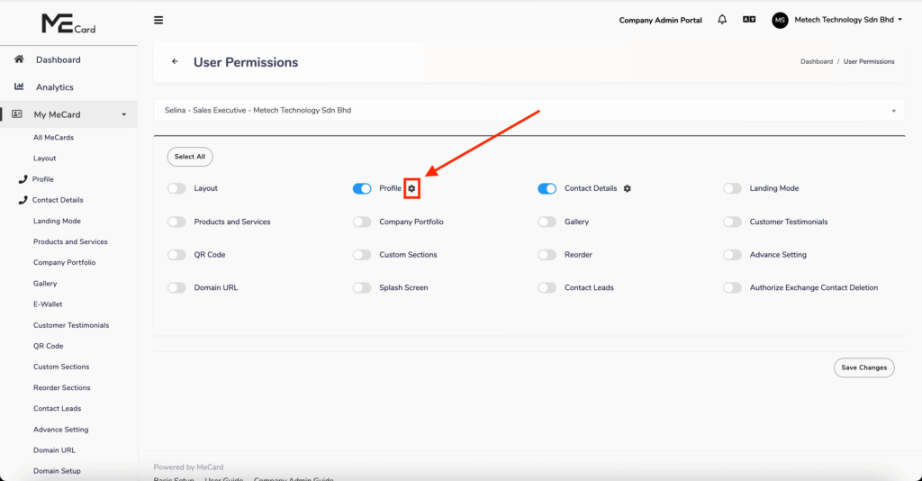Toggle the Gallery permission switch
The image size is (922, 481).
pos(547,222)
